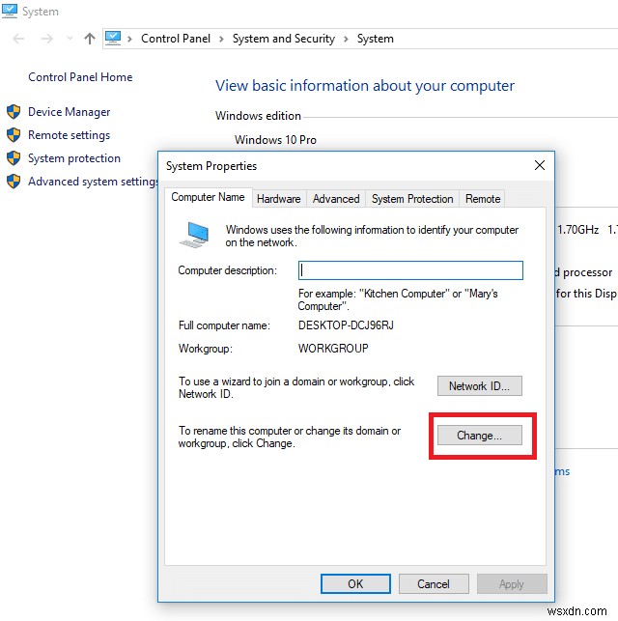Click the computer icon in the dialog
The image size is (618, 621).
point(194,235)
